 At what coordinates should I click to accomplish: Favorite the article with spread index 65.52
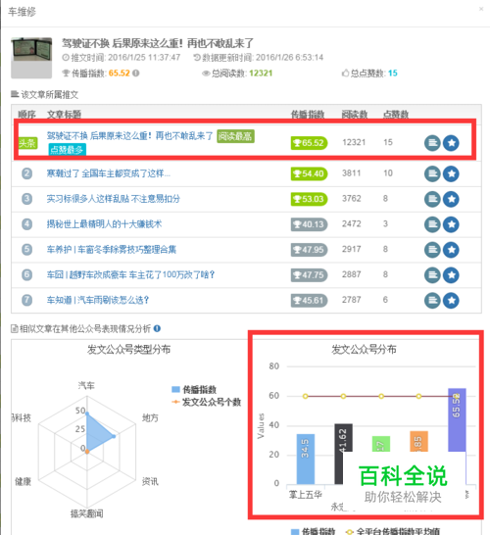point(451,143)
